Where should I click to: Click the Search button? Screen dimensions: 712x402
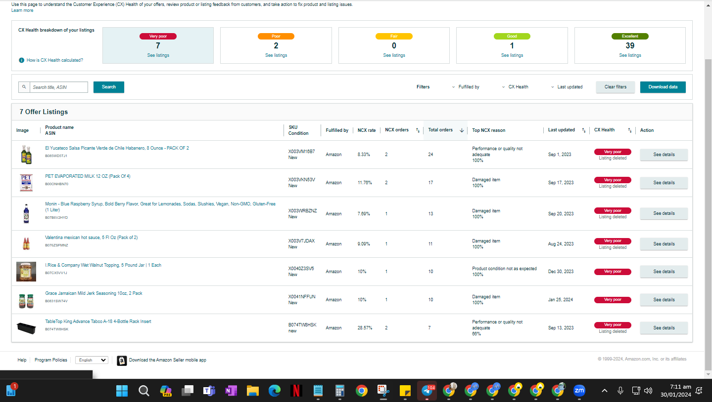[x=109, y=87]
